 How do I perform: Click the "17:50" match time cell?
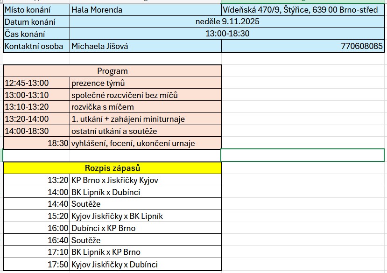point(36,265)
